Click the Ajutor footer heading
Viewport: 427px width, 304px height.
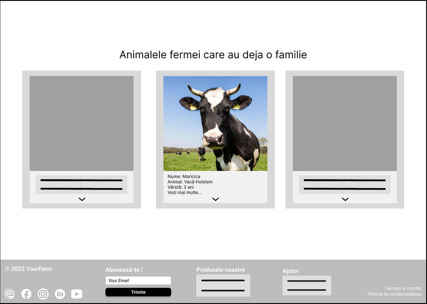[290, 271]
